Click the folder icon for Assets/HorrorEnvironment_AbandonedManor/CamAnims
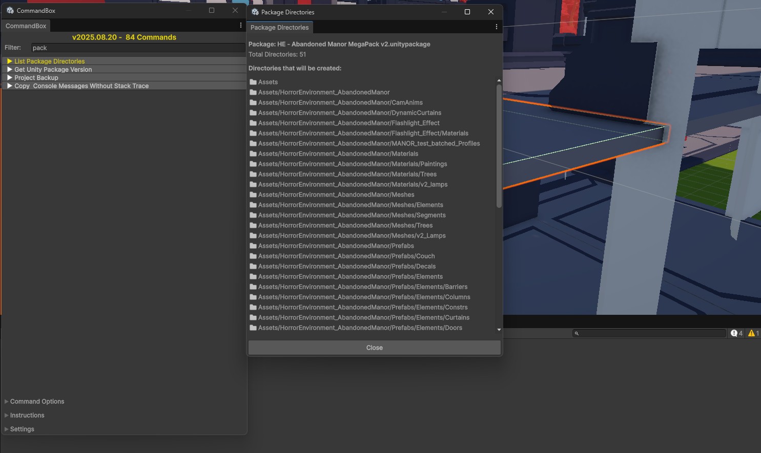Viewport: 761px width, 453px height. (253, 102)
